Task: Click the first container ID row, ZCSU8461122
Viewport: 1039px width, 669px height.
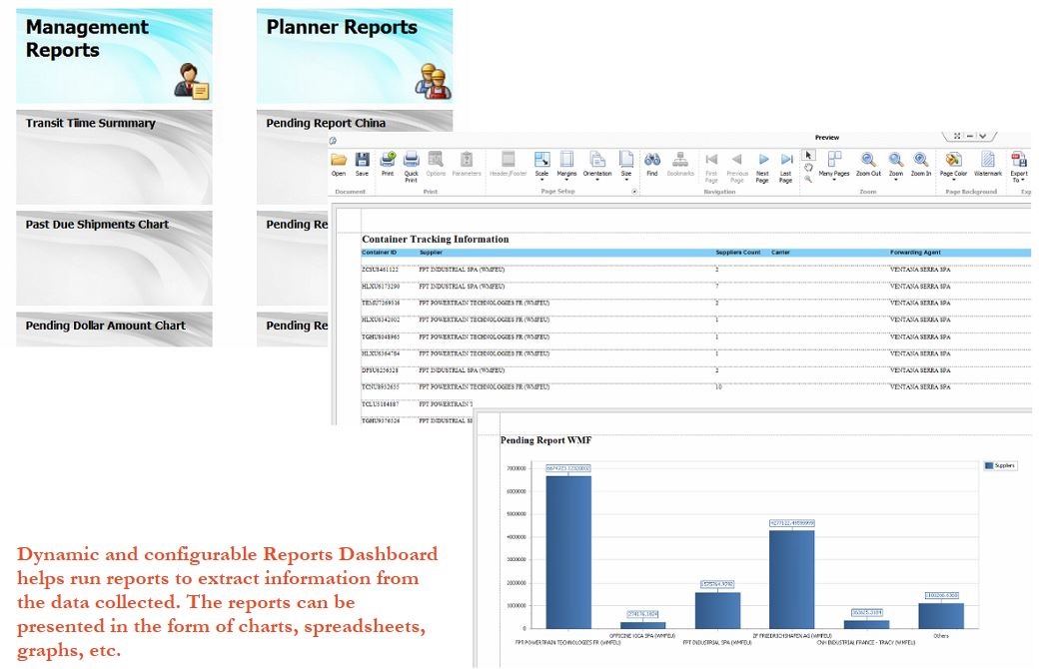Action: 380,270
